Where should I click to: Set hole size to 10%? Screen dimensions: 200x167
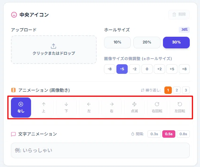coord(117,42)
